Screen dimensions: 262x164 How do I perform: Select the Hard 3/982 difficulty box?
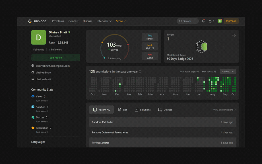[x=150, y=56]
